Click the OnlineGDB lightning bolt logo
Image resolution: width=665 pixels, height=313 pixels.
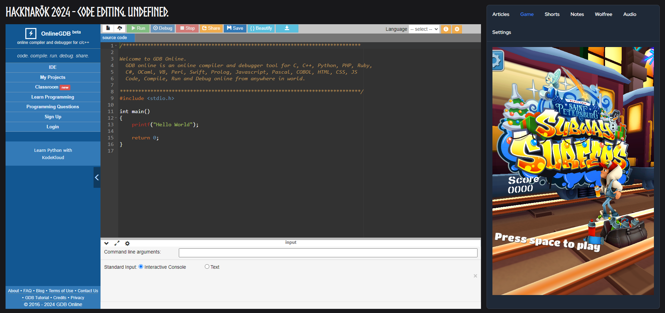(31, 33)
